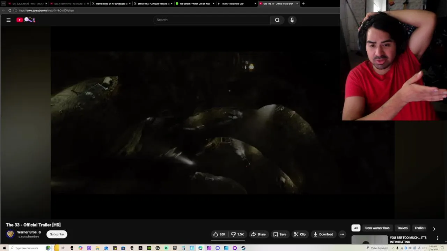
Task: Open Calculator from the taskbar
Action: [x=183, y=248]
